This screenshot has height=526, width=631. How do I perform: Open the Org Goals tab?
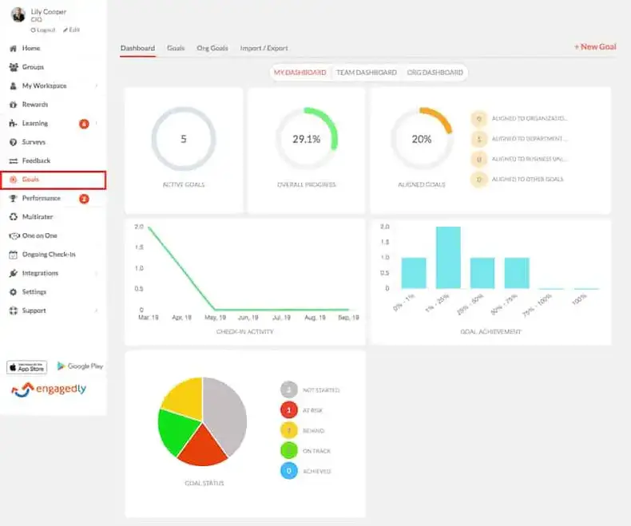(x=212, y=48)
